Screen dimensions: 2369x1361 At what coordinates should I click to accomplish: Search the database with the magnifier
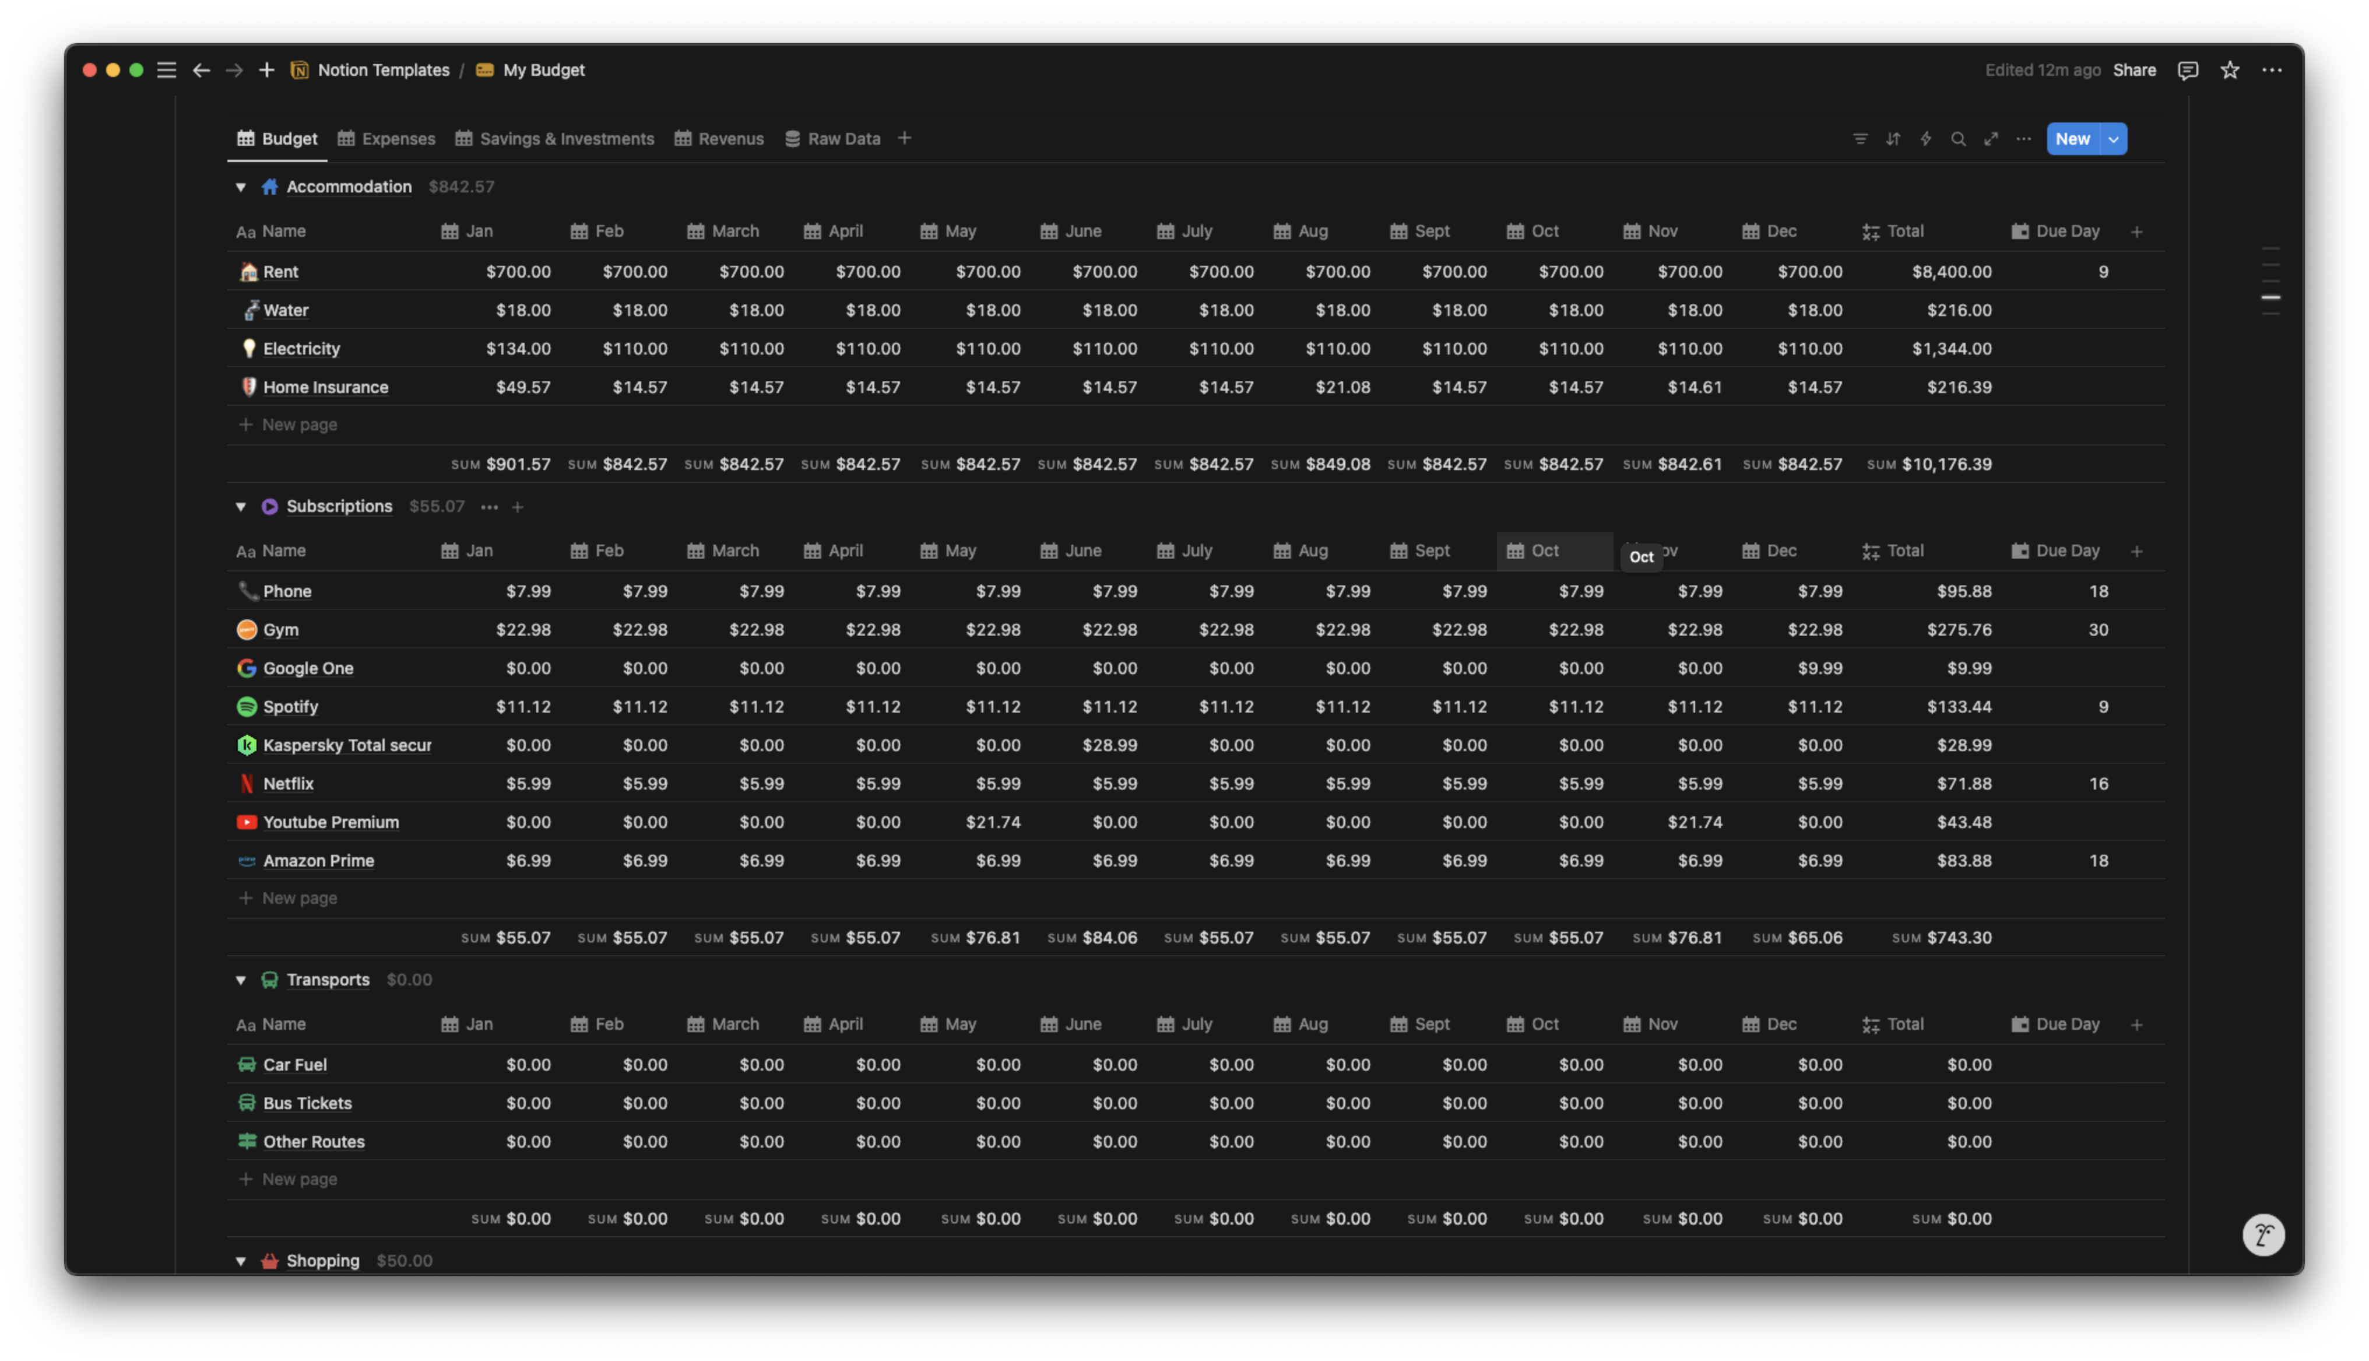(x=1958, y=138)
